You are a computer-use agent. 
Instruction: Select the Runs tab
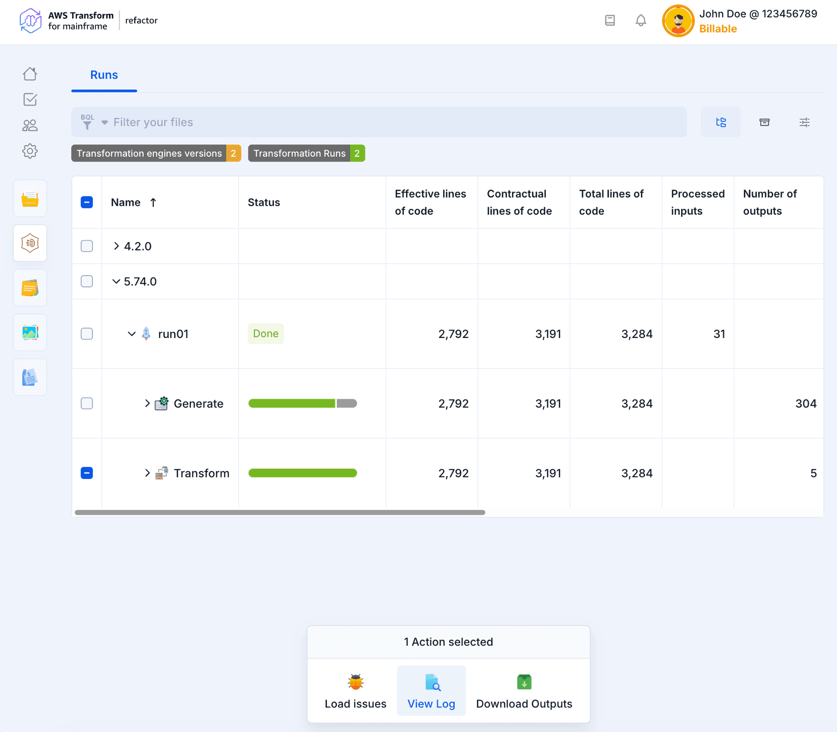tap(104, 75)
